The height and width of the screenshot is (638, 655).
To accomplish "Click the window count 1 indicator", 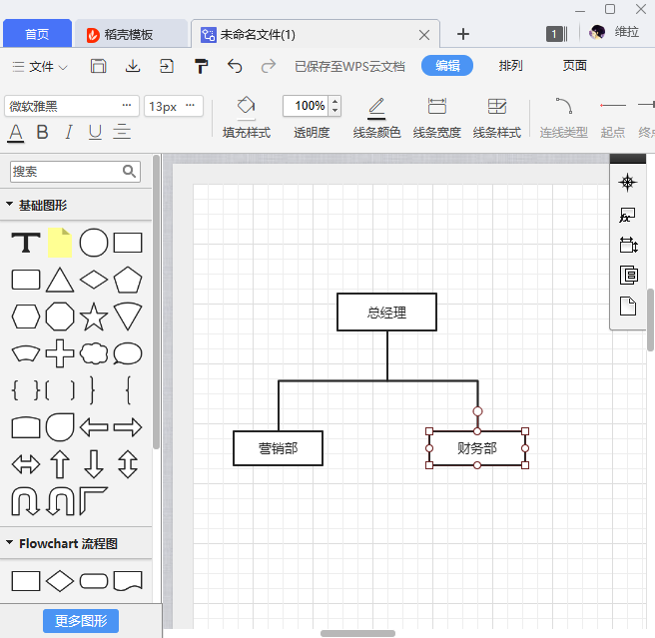I will click(x=557, y=34).
